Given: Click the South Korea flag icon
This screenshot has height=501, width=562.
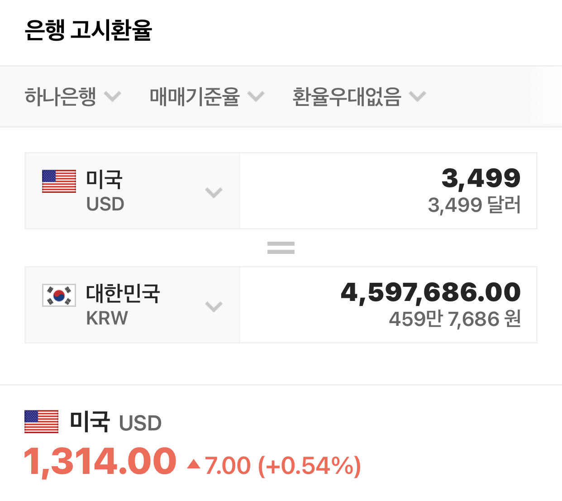Looking at the screenshot, I should coord(59,295).
